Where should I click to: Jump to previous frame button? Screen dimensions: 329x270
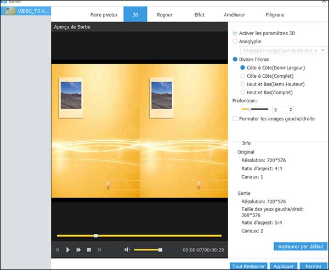58,250
